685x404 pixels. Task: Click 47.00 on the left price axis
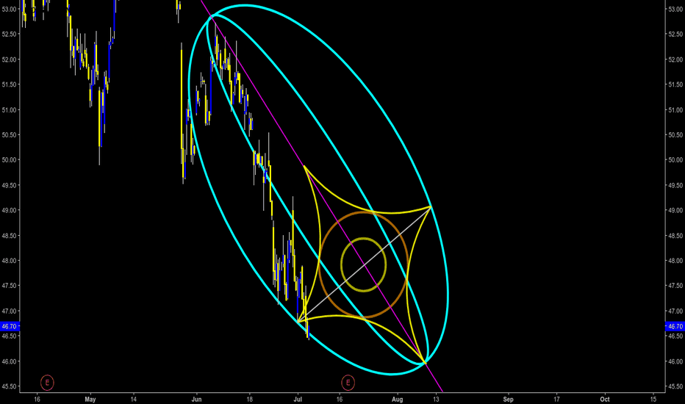tap(9, 311)
